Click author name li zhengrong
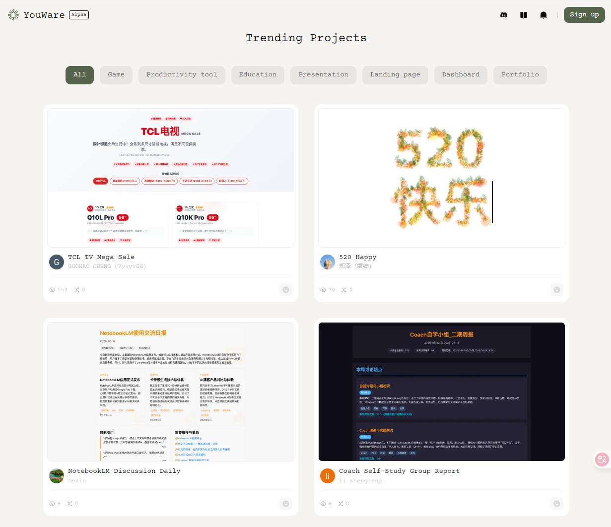The image size is (611, 527). [360, 481]
